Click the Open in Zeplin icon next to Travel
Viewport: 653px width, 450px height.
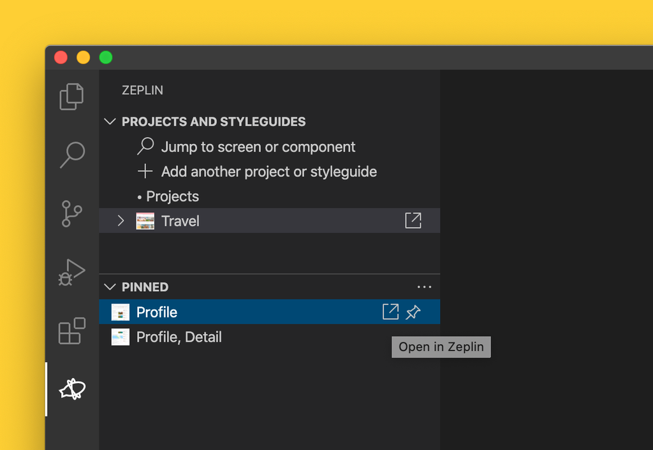coord(413,221)
